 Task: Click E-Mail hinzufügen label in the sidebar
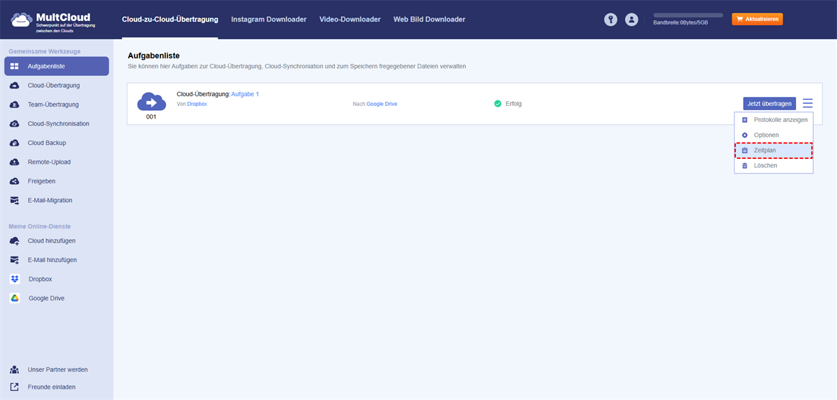pyautogui.click(x=52, y=260)
